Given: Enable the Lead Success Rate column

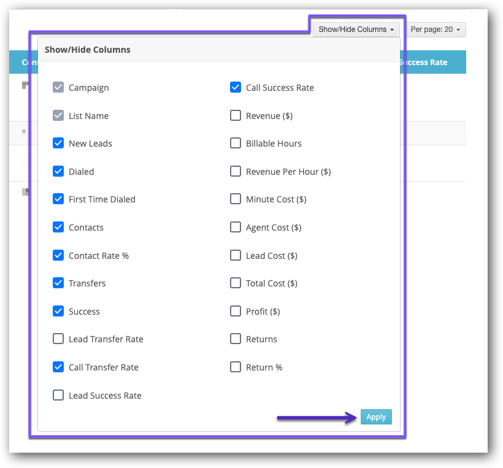Looking at the screenshot, I should 58,395.
